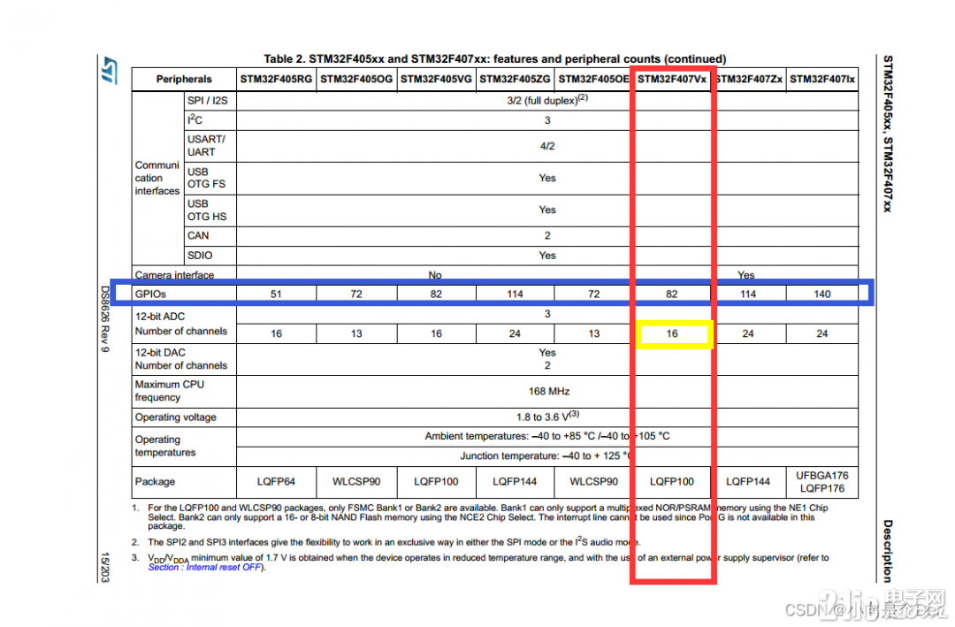Click GPIO value 114 under STM32F405ZG
Viewport: 955px width, 627px height.
click(515, 294)
